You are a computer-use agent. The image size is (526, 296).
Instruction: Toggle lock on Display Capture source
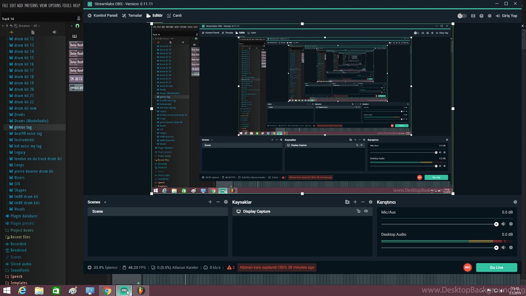tap(358, 211)
